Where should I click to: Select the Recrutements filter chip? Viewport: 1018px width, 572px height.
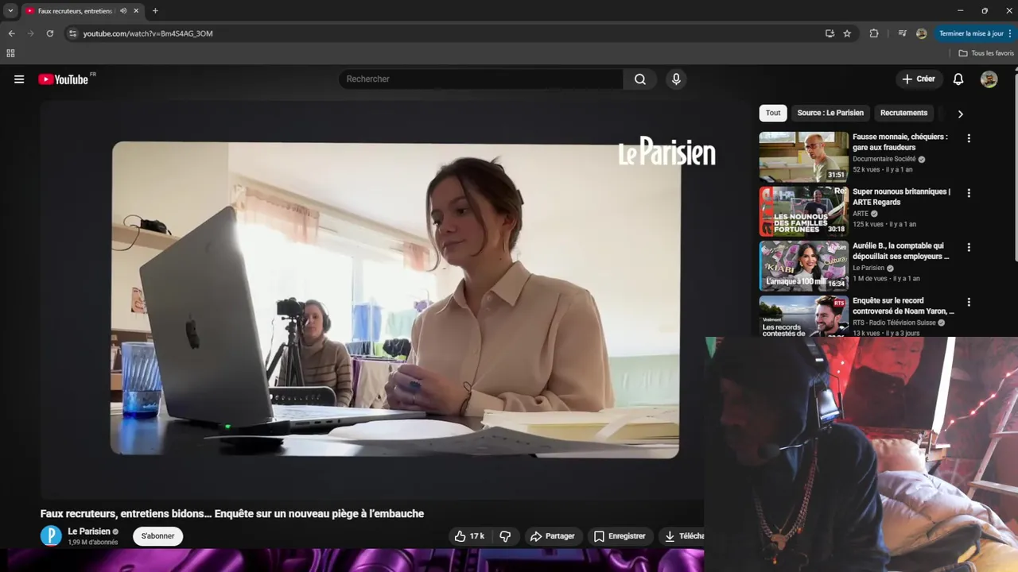pos(903,113)
